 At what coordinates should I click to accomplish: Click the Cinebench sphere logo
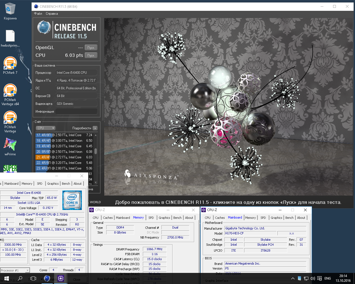[x=44, y=27]
